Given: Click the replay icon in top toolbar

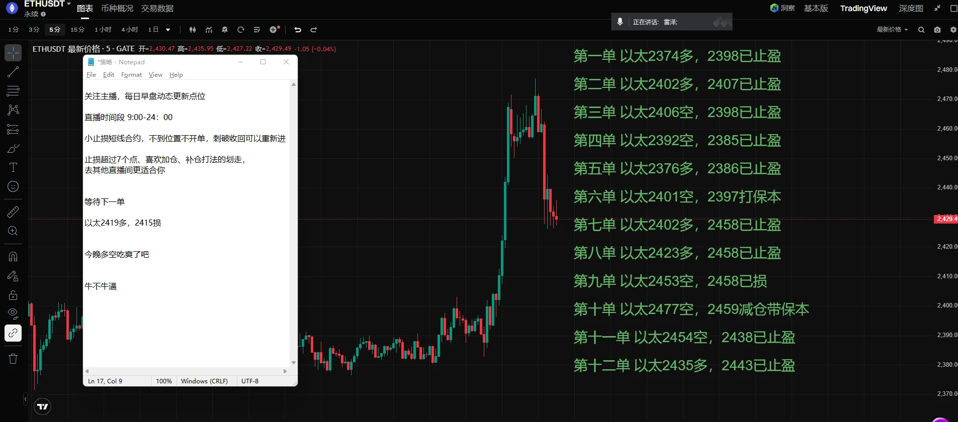Looking at the screenshot, I should click(x=241, y=30).
